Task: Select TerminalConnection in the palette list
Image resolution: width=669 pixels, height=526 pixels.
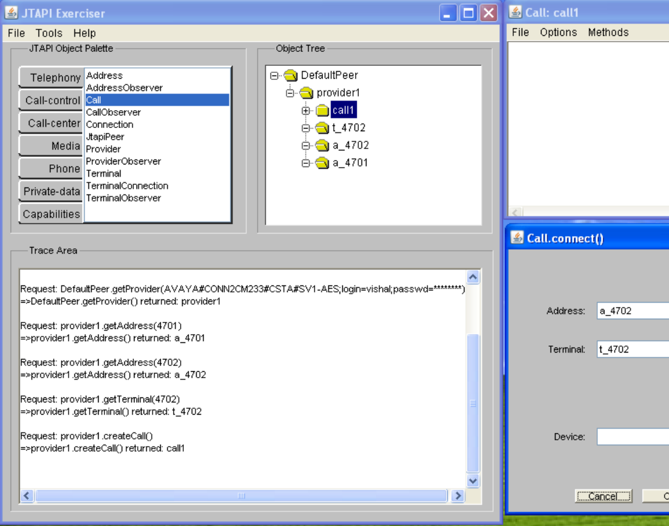Action: pos(157,186)
